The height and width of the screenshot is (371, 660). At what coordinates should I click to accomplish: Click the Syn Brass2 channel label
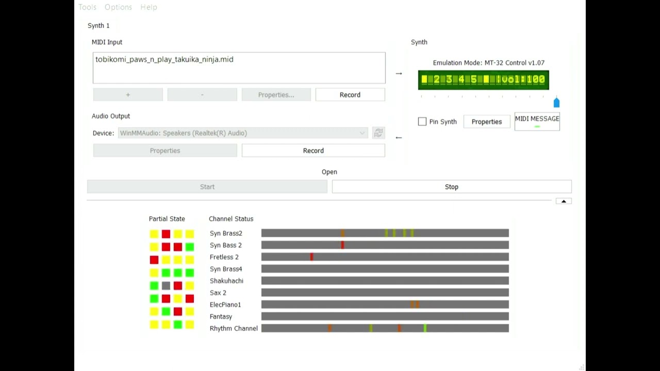226,233
